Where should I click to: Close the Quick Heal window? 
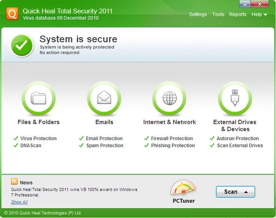point(259,4)
